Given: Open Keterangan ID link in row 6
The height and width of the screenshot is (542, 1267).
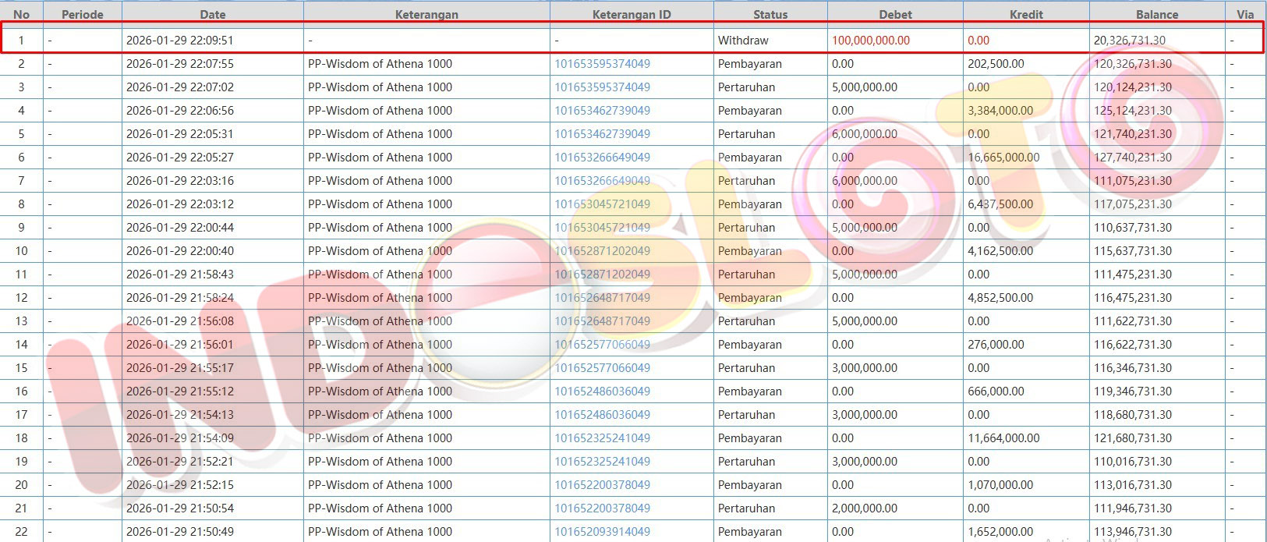Looking at the screenshot, I should (x=602, y=158).
